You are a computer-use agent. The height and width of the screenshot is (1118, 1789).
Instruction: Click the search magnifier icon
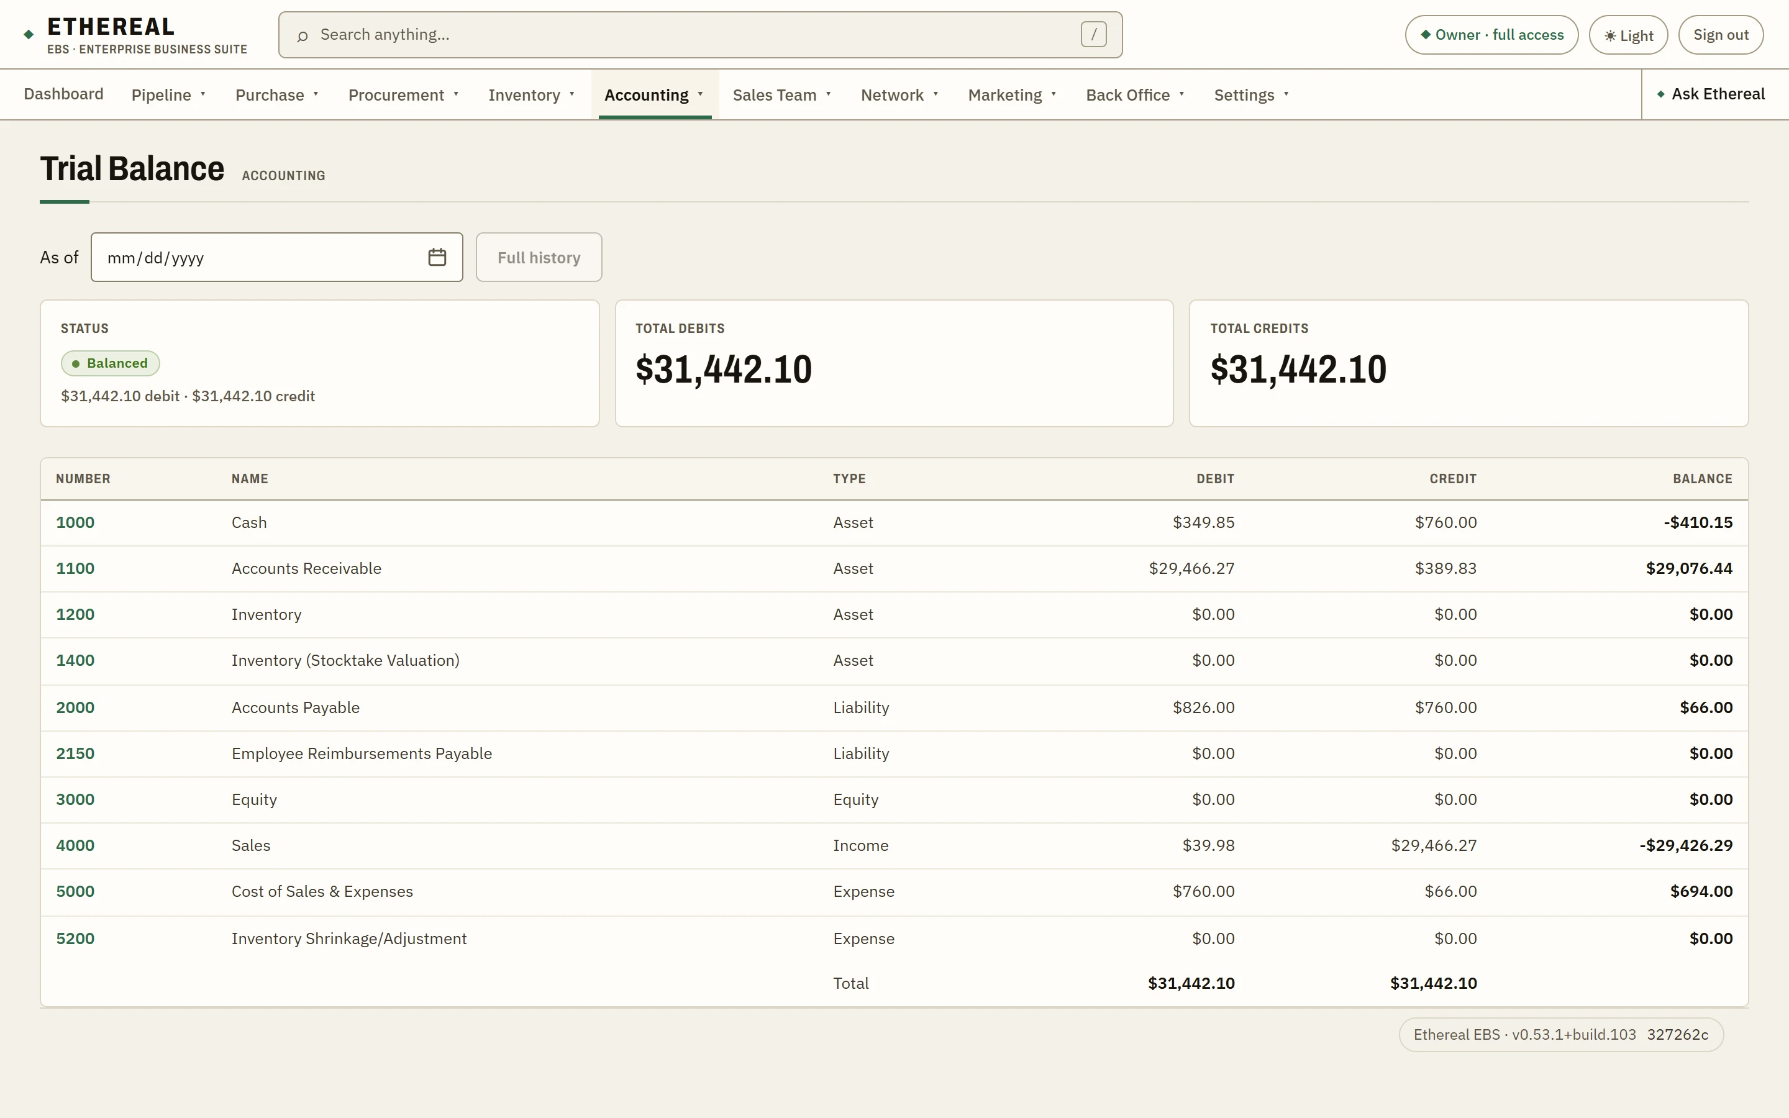pyautogui.click(x=303, y=35)
